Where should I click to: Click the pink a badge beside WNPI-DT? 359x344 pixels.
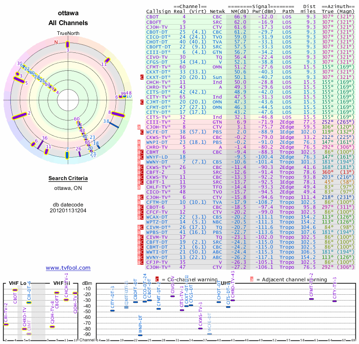click(x=139, y=142)
